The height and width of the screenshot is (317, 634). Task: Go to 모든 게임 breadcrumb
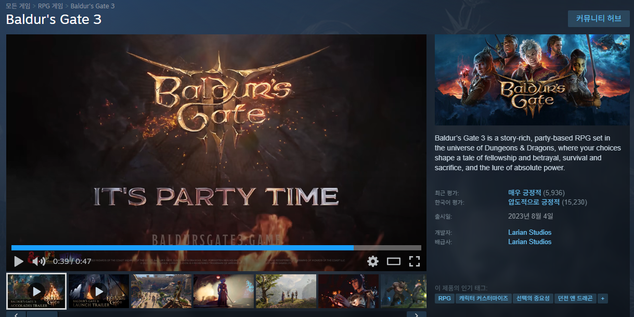[x=19, y=6]
